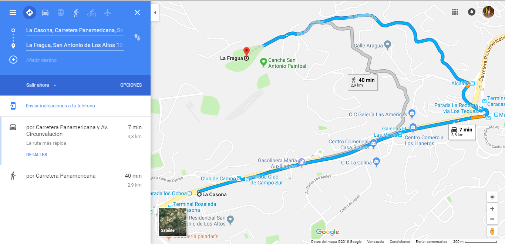This screenshot has height=244, width=505.
Task: Select cycling travel mode icon
Action: pyautogui.click(x=92, y=13)
